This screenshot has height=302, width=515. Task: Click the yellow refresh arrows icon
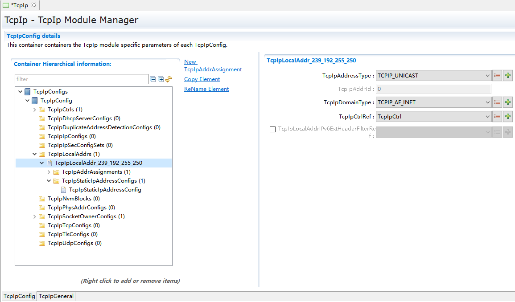click(x=169, y=79)
